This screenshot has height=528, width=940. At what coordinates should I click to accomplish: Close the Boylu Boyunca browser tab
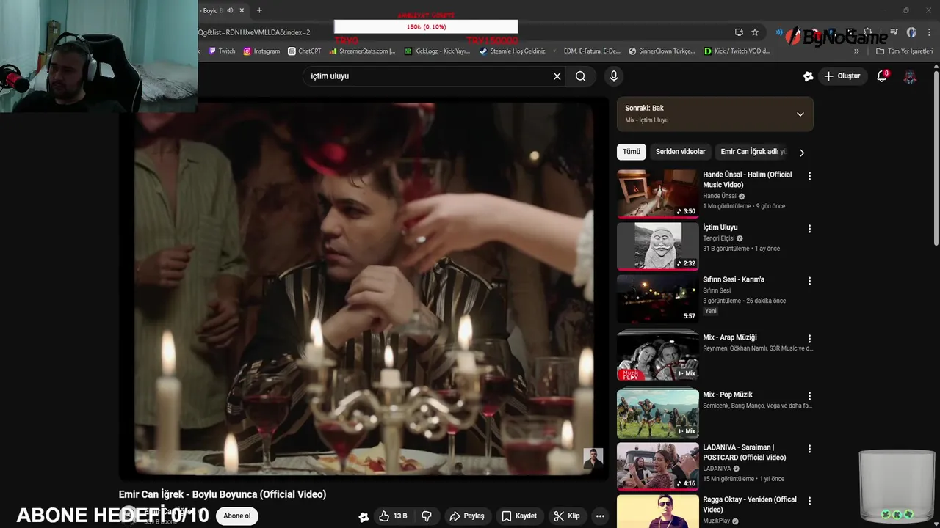coord(242,10)
